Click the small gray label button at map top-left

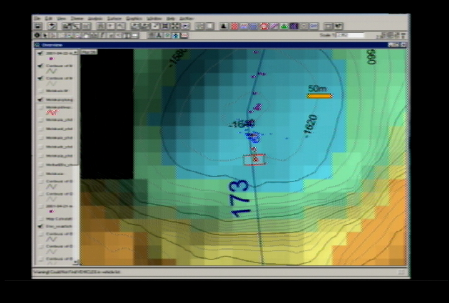click(x=88, y=52)
